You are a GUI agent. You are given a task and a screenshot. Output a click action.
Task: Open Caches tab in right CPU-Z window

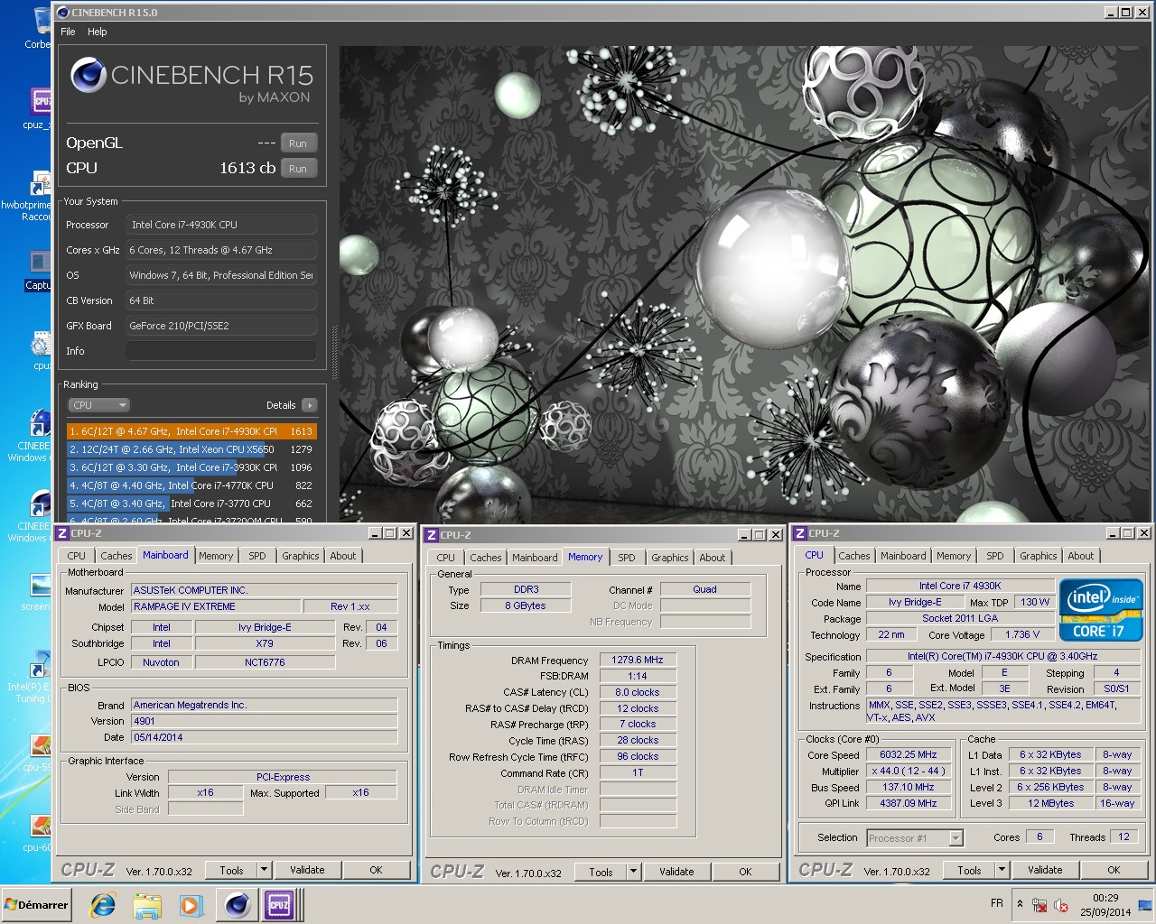pyautogui.click(x=853, y=556)
